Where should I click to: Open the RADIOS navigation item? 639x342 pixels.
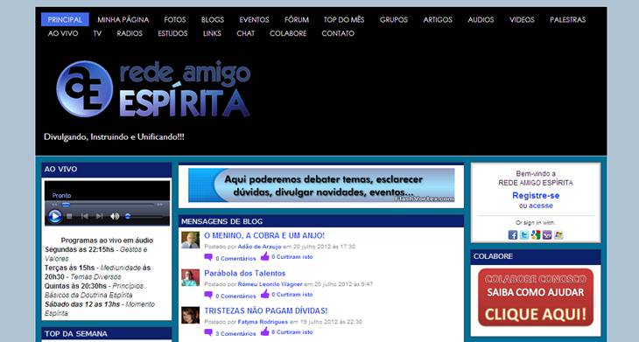[130, 33]
